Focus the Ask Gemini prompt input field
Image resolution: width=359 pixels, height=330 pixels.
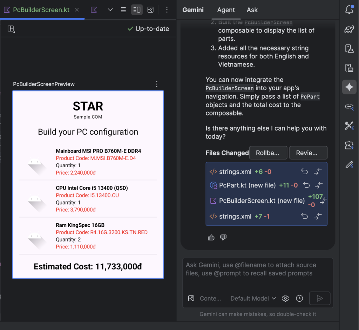[x=257, y=273]
